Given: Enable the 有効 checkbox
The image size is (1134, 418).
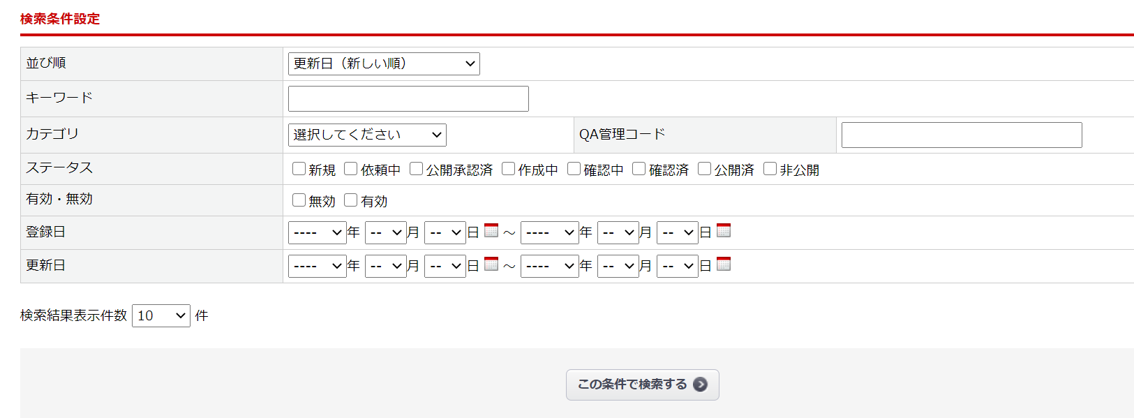Looking at the screenshot, I should [351, 200].
